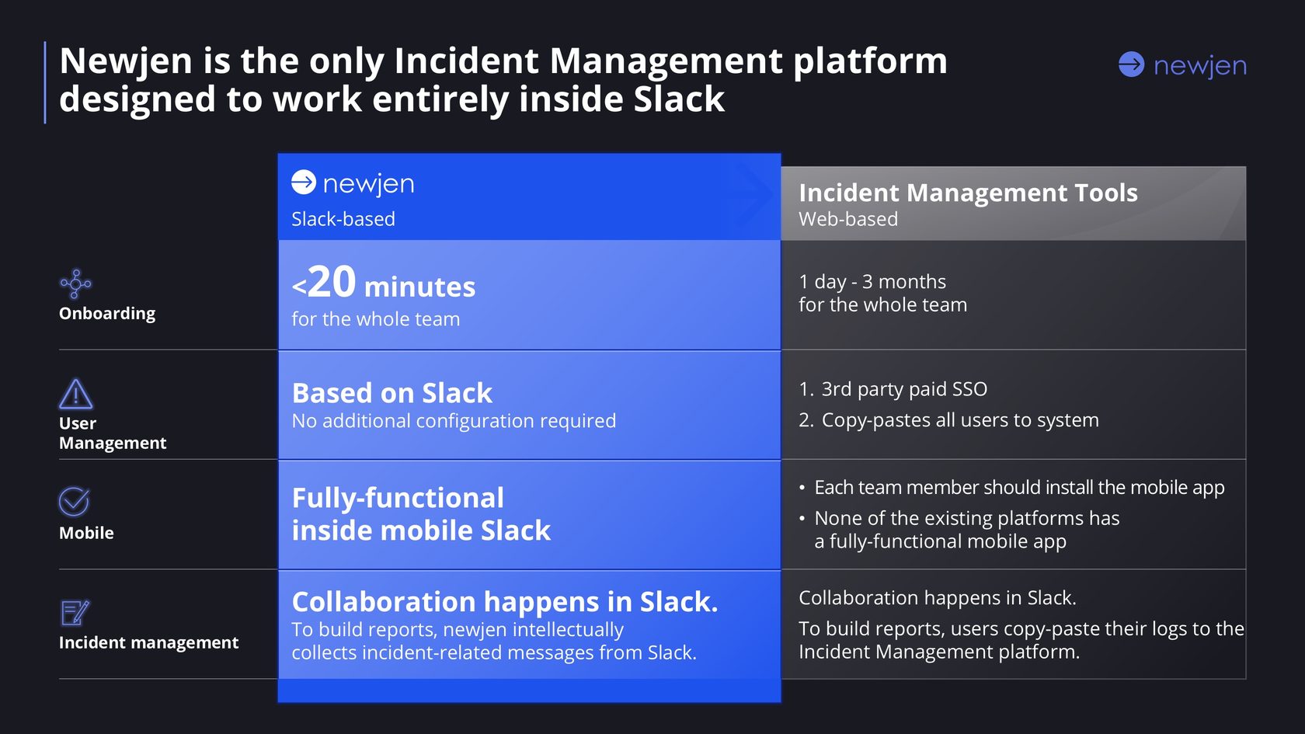1305x734 pixels.
Task: Click the User Management warning triangle icon
Action: click(76, 394)
